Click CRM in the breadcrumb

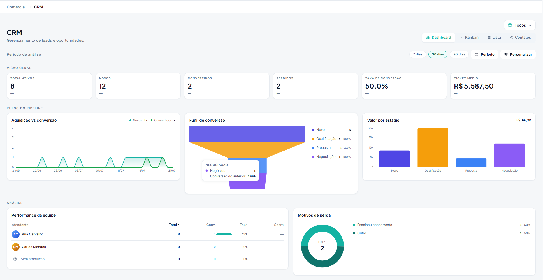coord(39,7)
